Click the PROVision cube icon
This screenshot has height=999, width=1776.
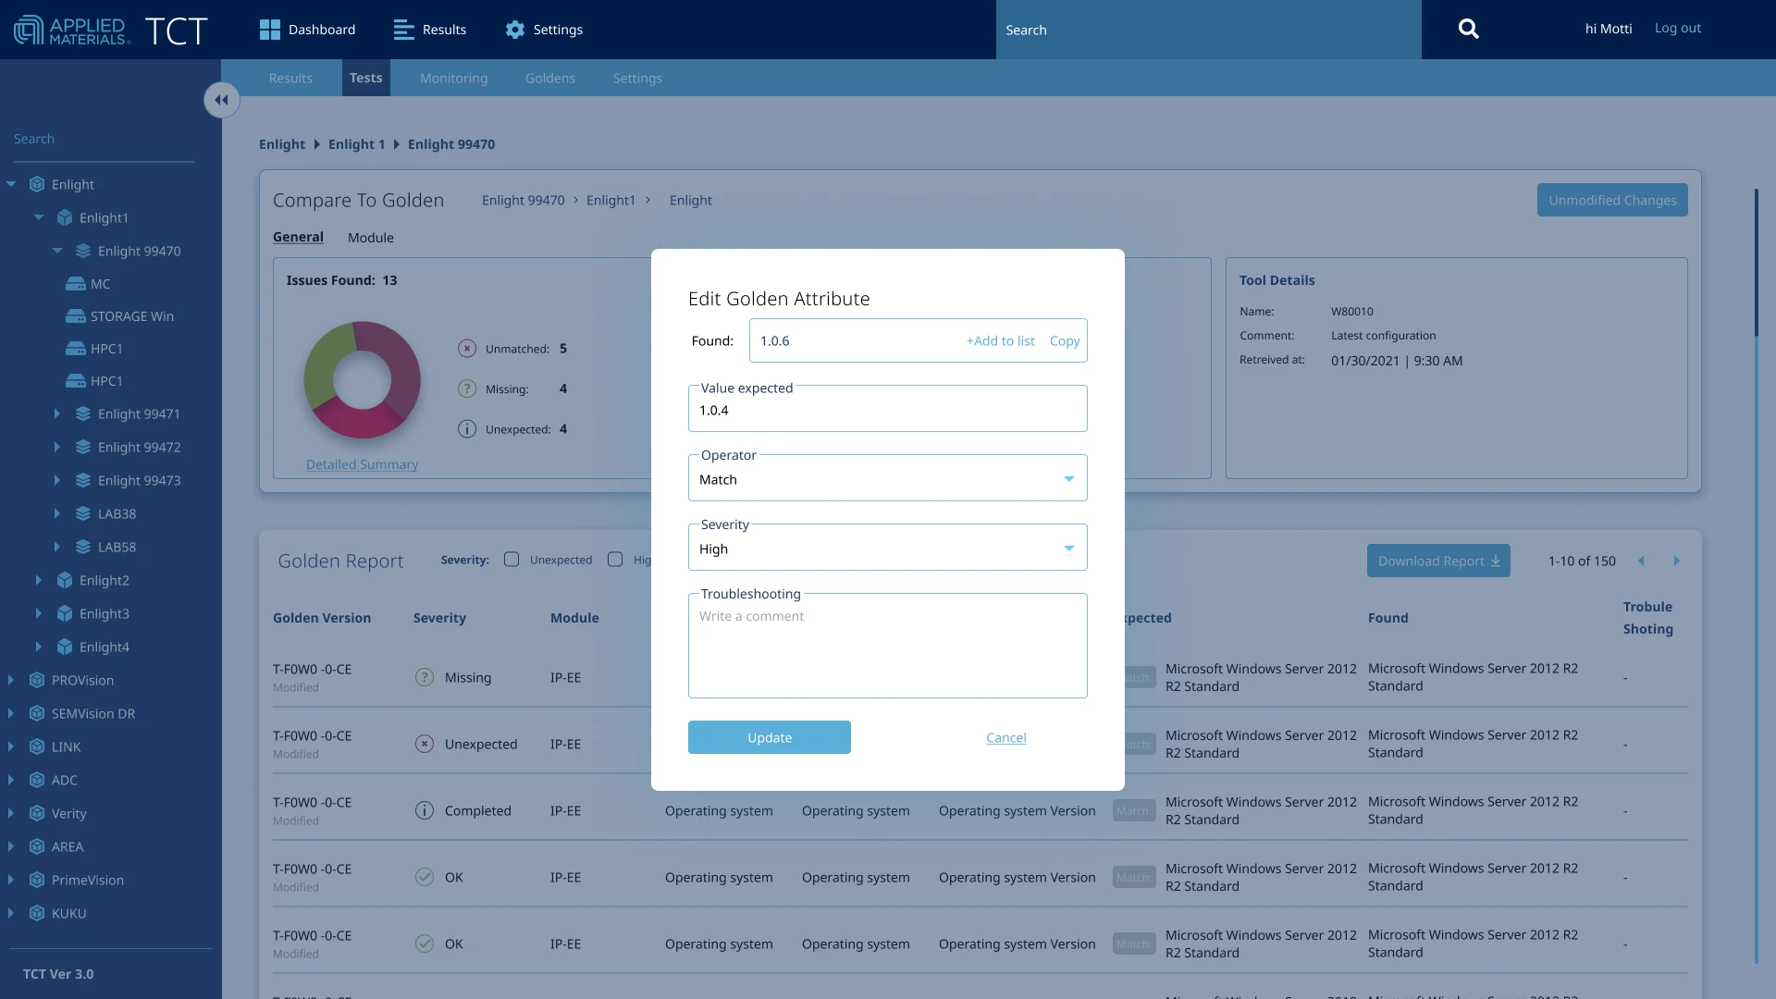click(37, 680)
